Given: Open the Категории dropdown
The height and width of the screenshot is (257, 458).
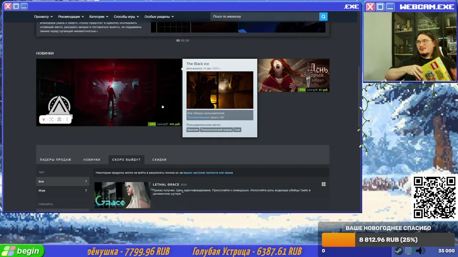Looking at the screenshot, I should point(99,16).
